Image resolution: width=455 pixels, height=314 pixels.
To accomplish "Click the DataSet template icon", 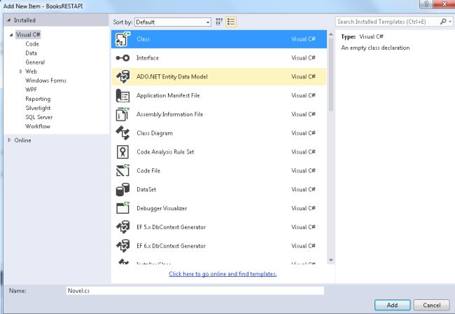I will pos(122,189).
